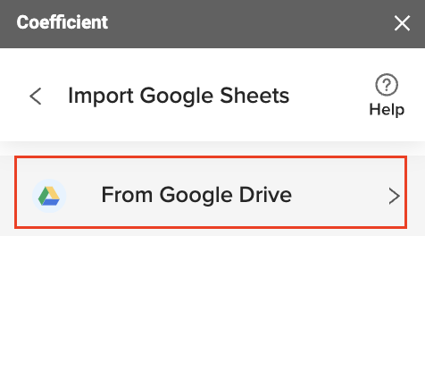Return to previous screen with back chevron
The image size is (425, 388).
pyautogui.click(x=36, y=96)
